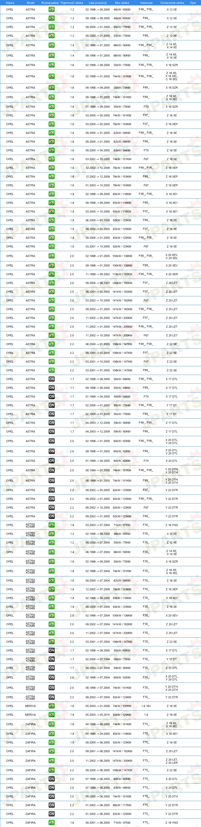The width and height of the screenshot is (201, 827).
Task: Click the 09.2000 -> 04.2005 production years cell
Action: pyautogui.click(x=98, y=150)
